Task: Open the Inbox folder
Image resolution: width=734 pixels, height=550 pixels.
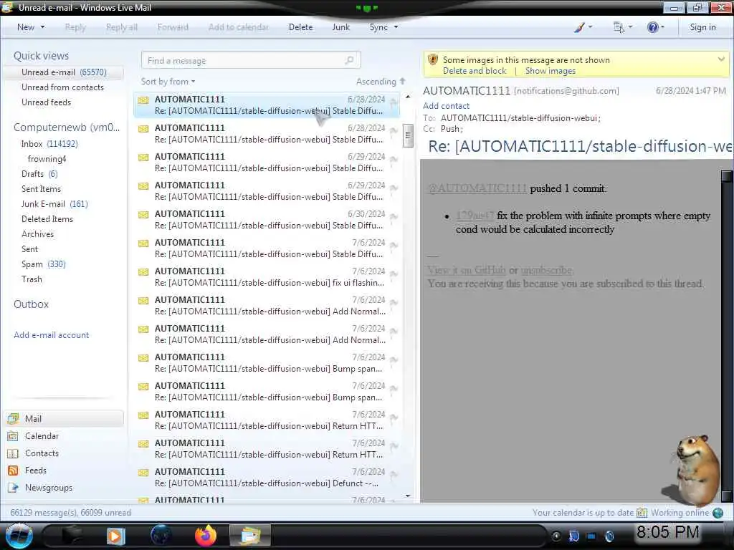Action: (49, 144)
